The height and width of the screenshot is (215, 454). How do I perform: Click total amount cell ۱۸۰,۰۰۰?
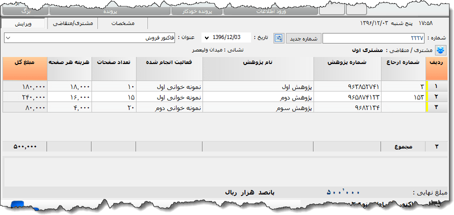tap(25, 86)
